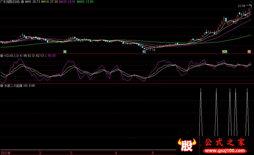
Task: Click the D: 82.13 value
Action: click(38, 56)
